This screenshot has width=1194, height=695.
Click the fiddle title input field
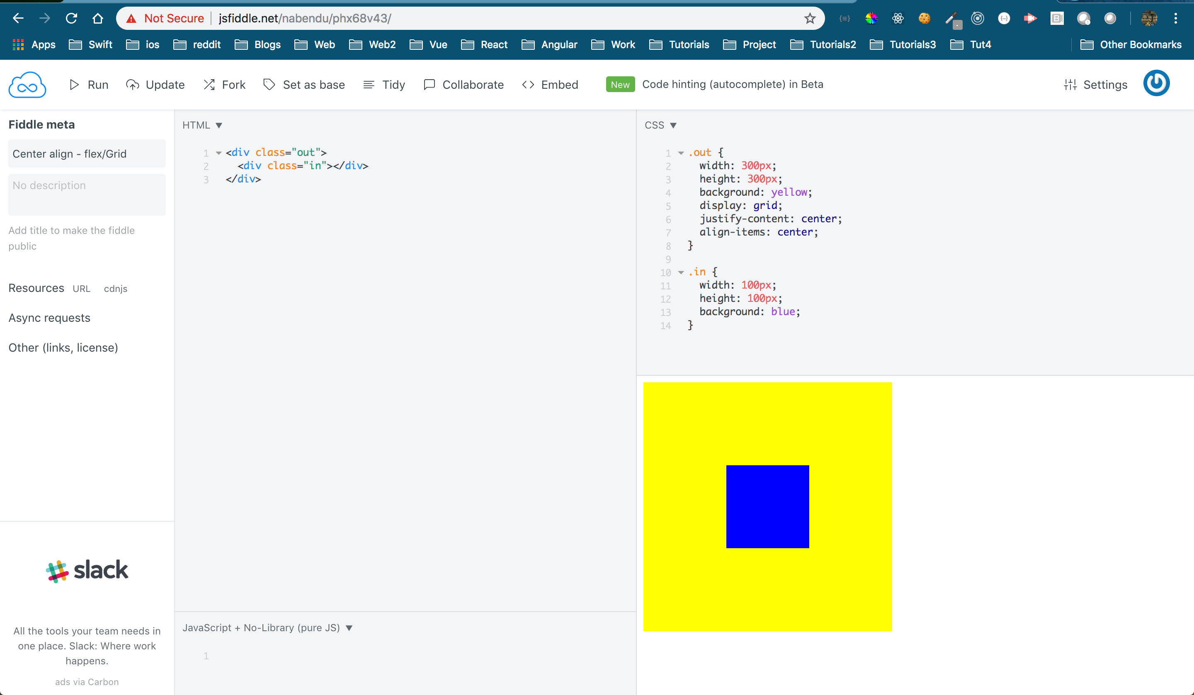(x=87, y=153)
